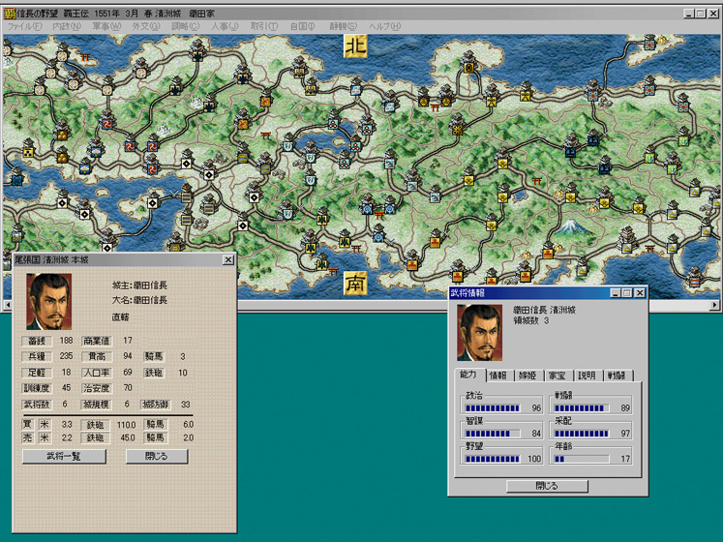Click the 戦闘 ability bar showing 89
The image size is (723, 542).
coord(582,407)
